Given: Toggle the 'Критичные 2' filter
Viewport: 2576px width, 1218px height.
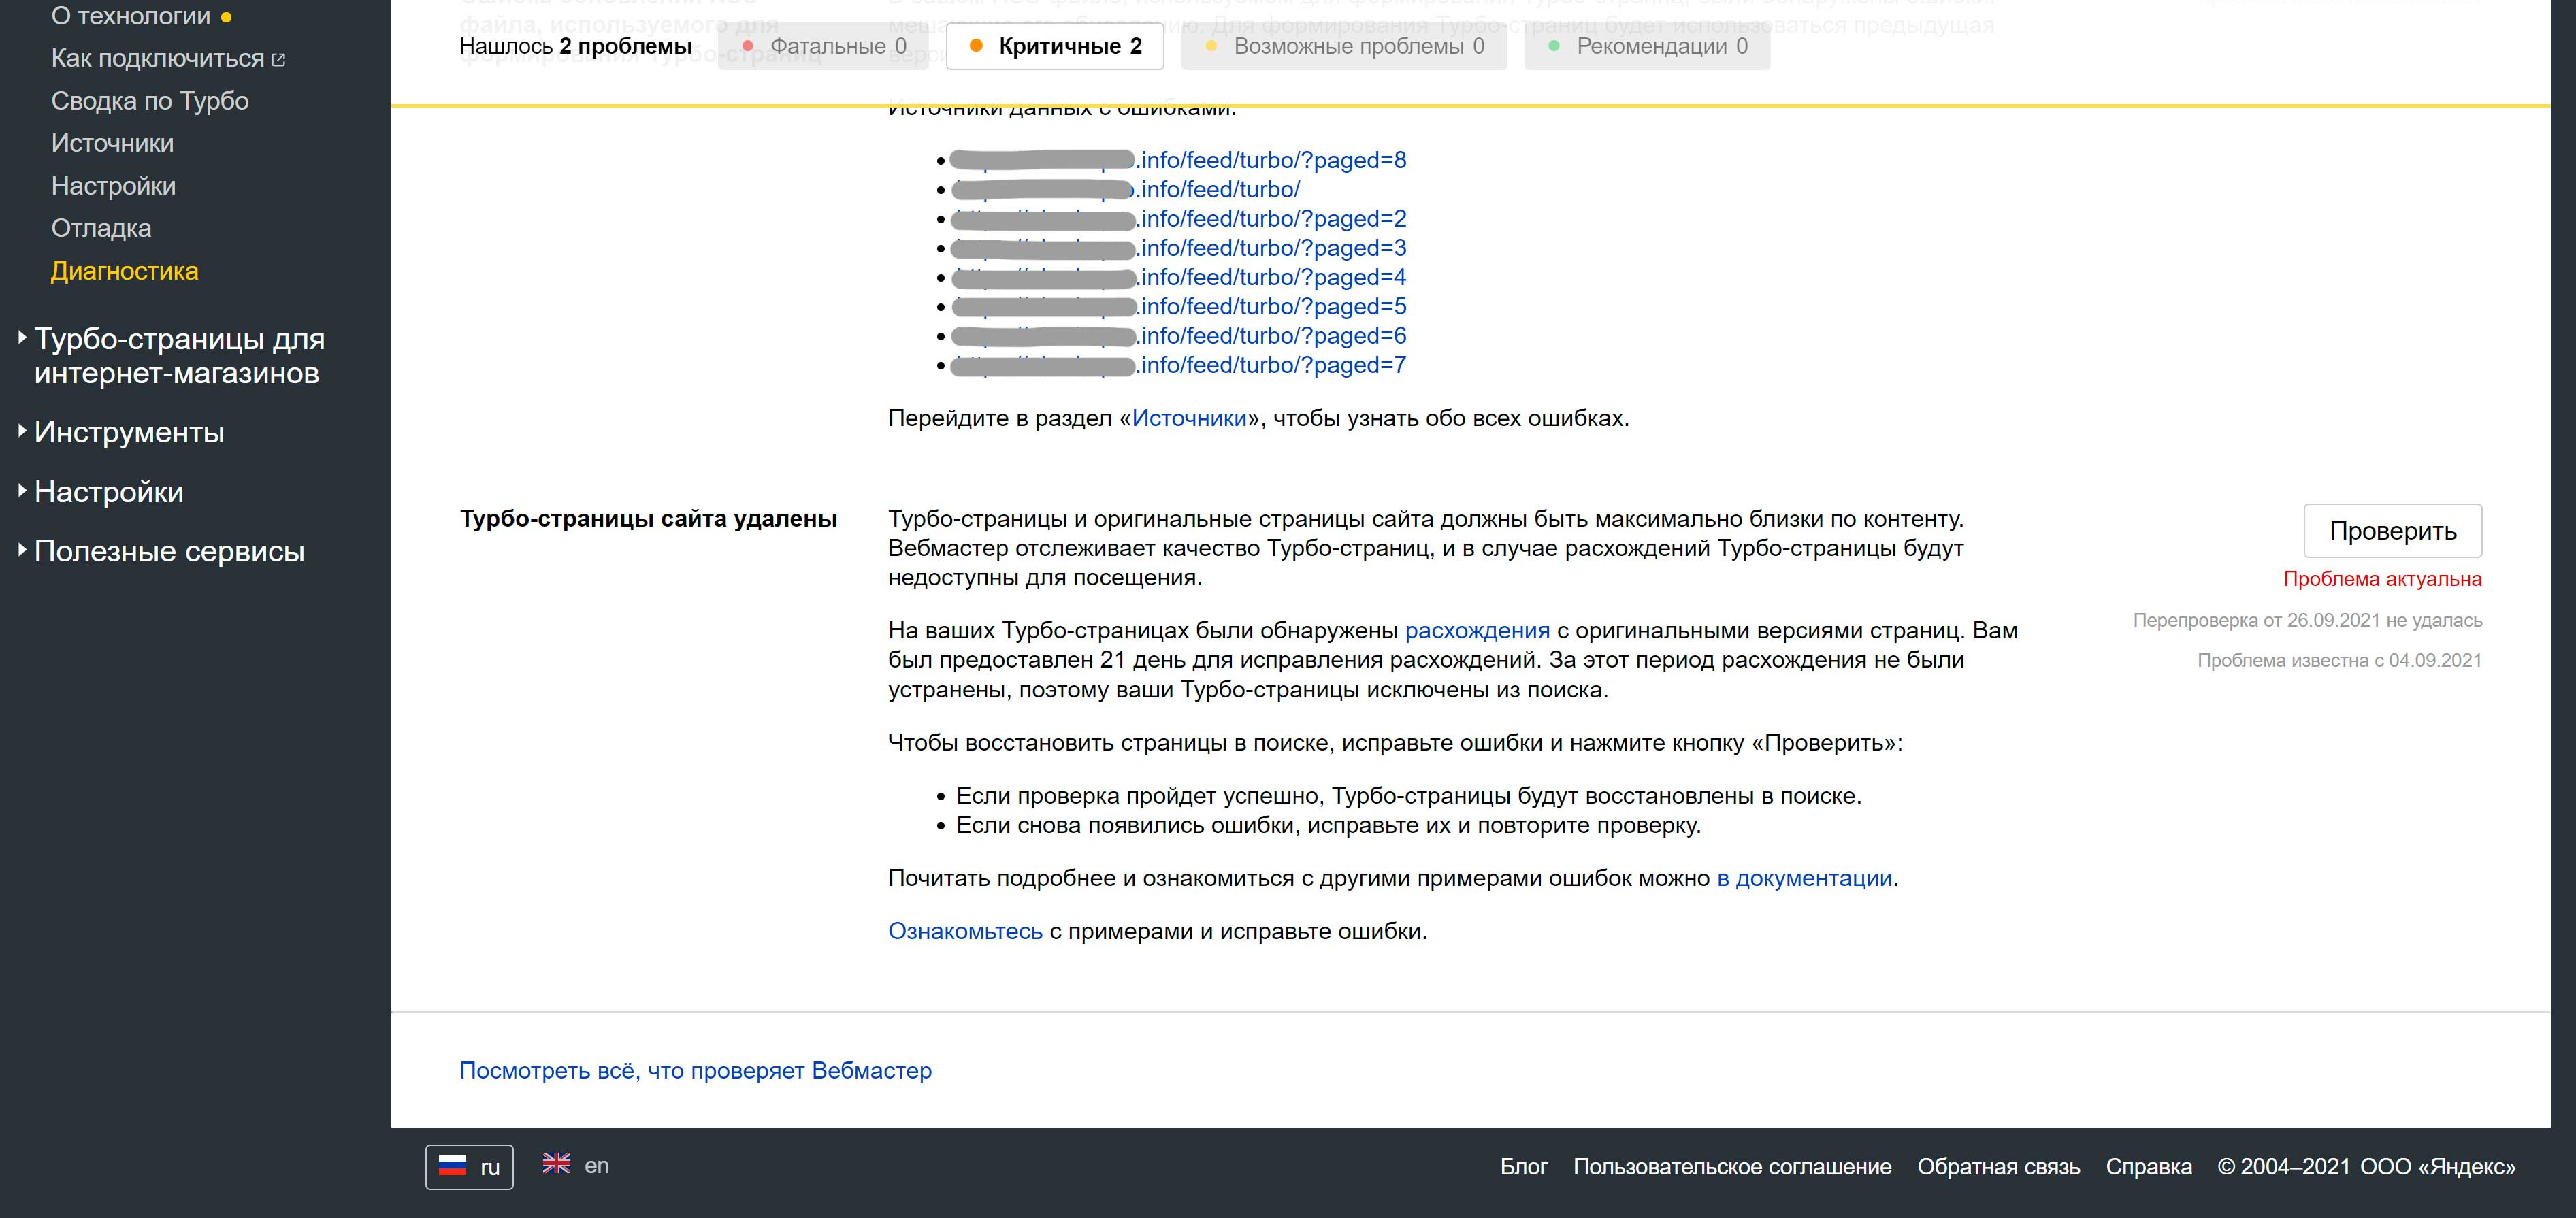Looking at the screenshot, I should tap(1055, 46).
